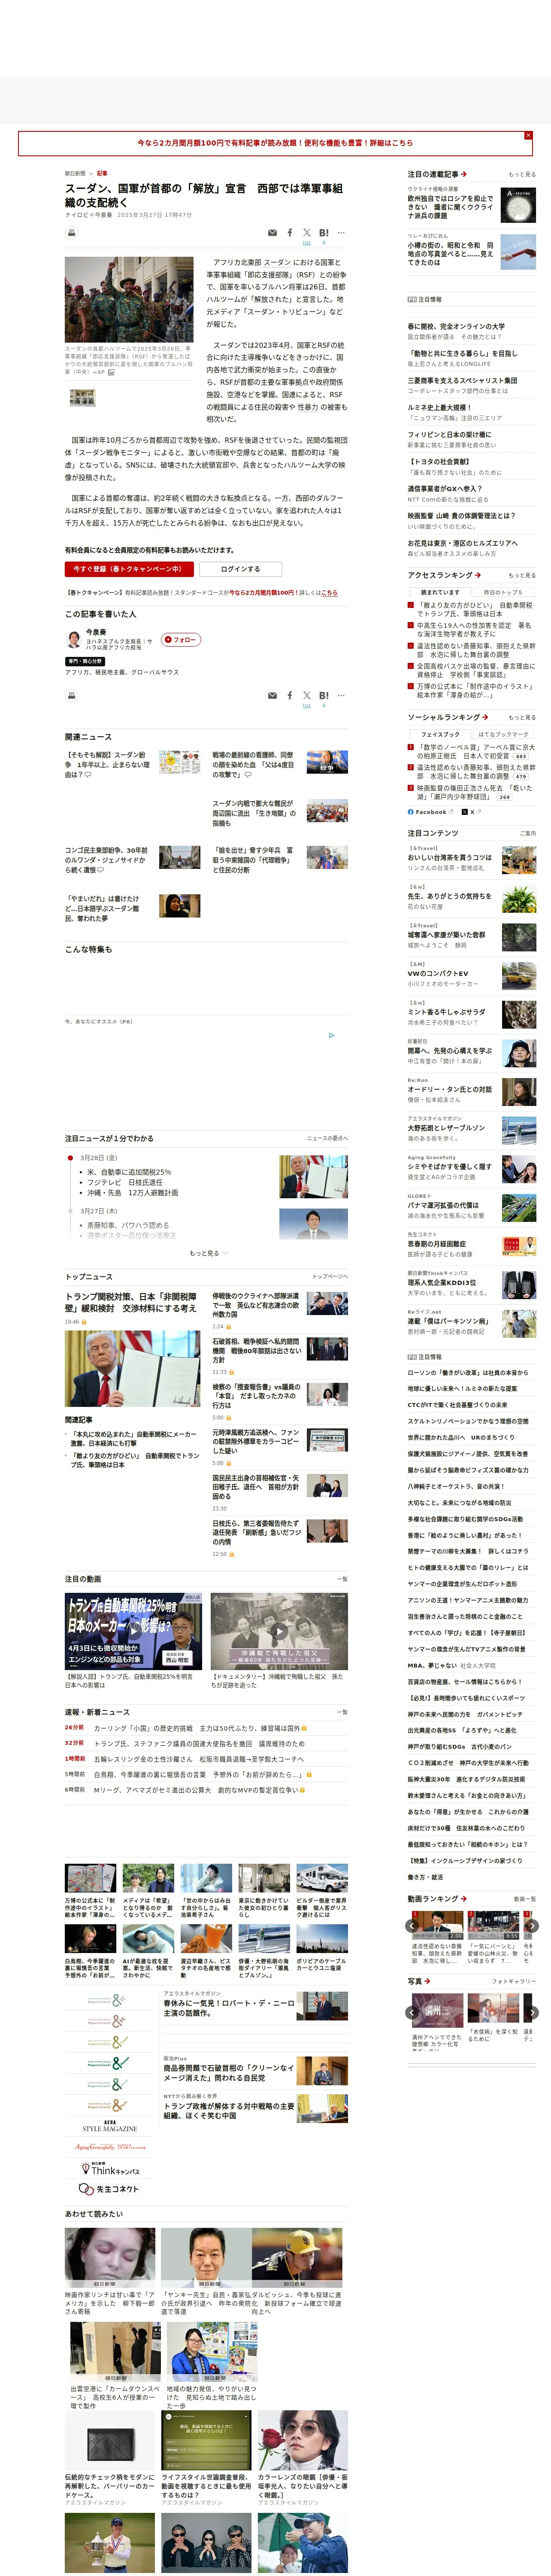The width and height of the screenshot is (551, 2576).
Task: Click next arrow on the video ranking carousel
Action: (532, 1925)
